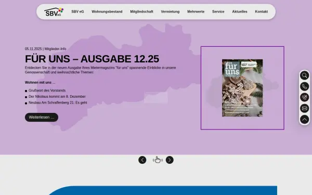
Task: Click the 'Entdecken Sie in der neuen Ausgabe' paragraph
Action: point(100,70)
